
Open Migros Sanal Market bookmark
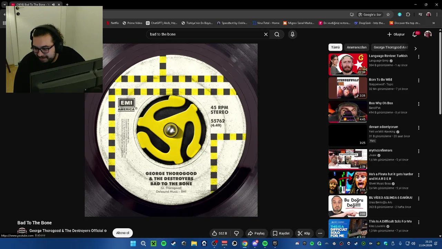point(299,23)
